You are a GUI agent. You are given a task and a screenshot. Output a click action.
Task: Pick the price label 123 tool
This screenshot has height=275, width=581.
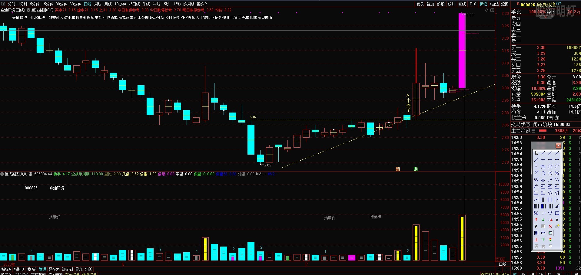point(543,166)
